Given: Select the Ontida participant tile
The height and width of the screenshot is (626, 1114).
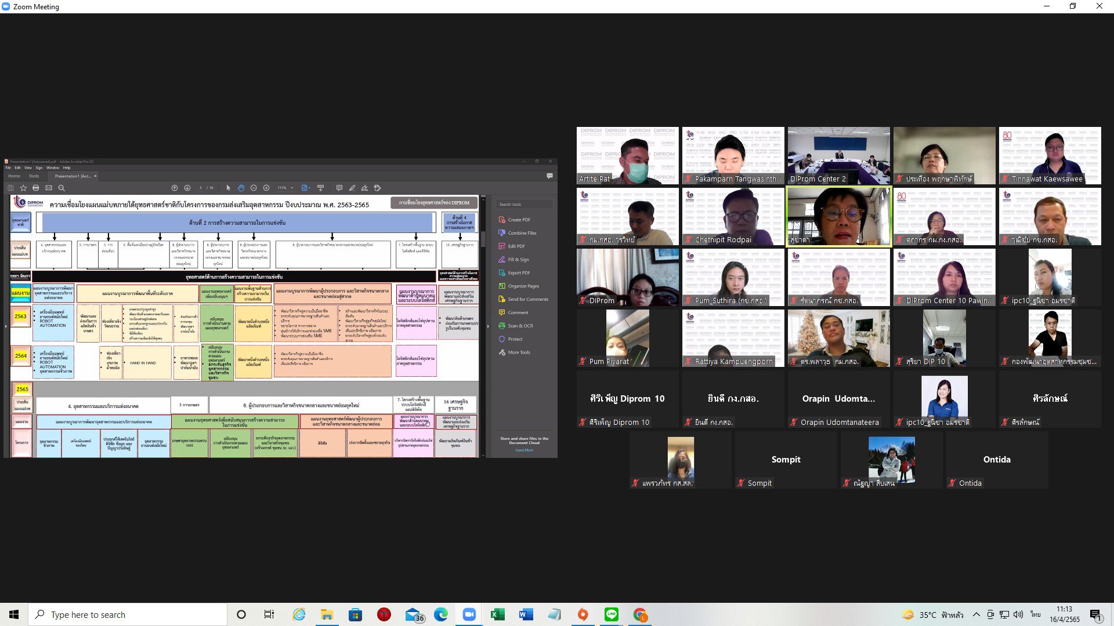Looking at the screenshot, I should click(997, 460).
